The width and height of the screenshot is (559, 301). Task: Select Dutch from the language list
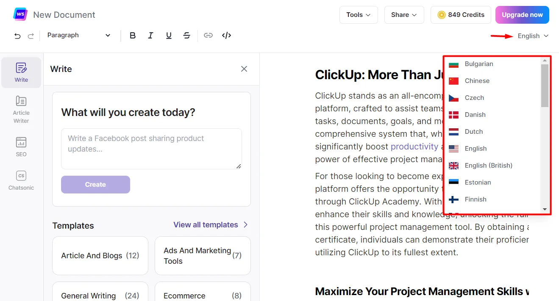point(492,132)
